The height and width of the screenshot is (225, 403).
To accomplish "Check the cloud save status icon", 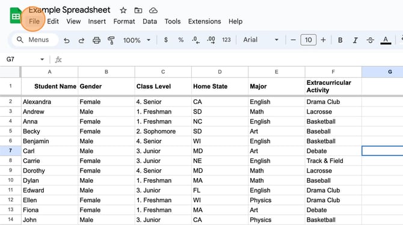I will click(x=153, y=10).
